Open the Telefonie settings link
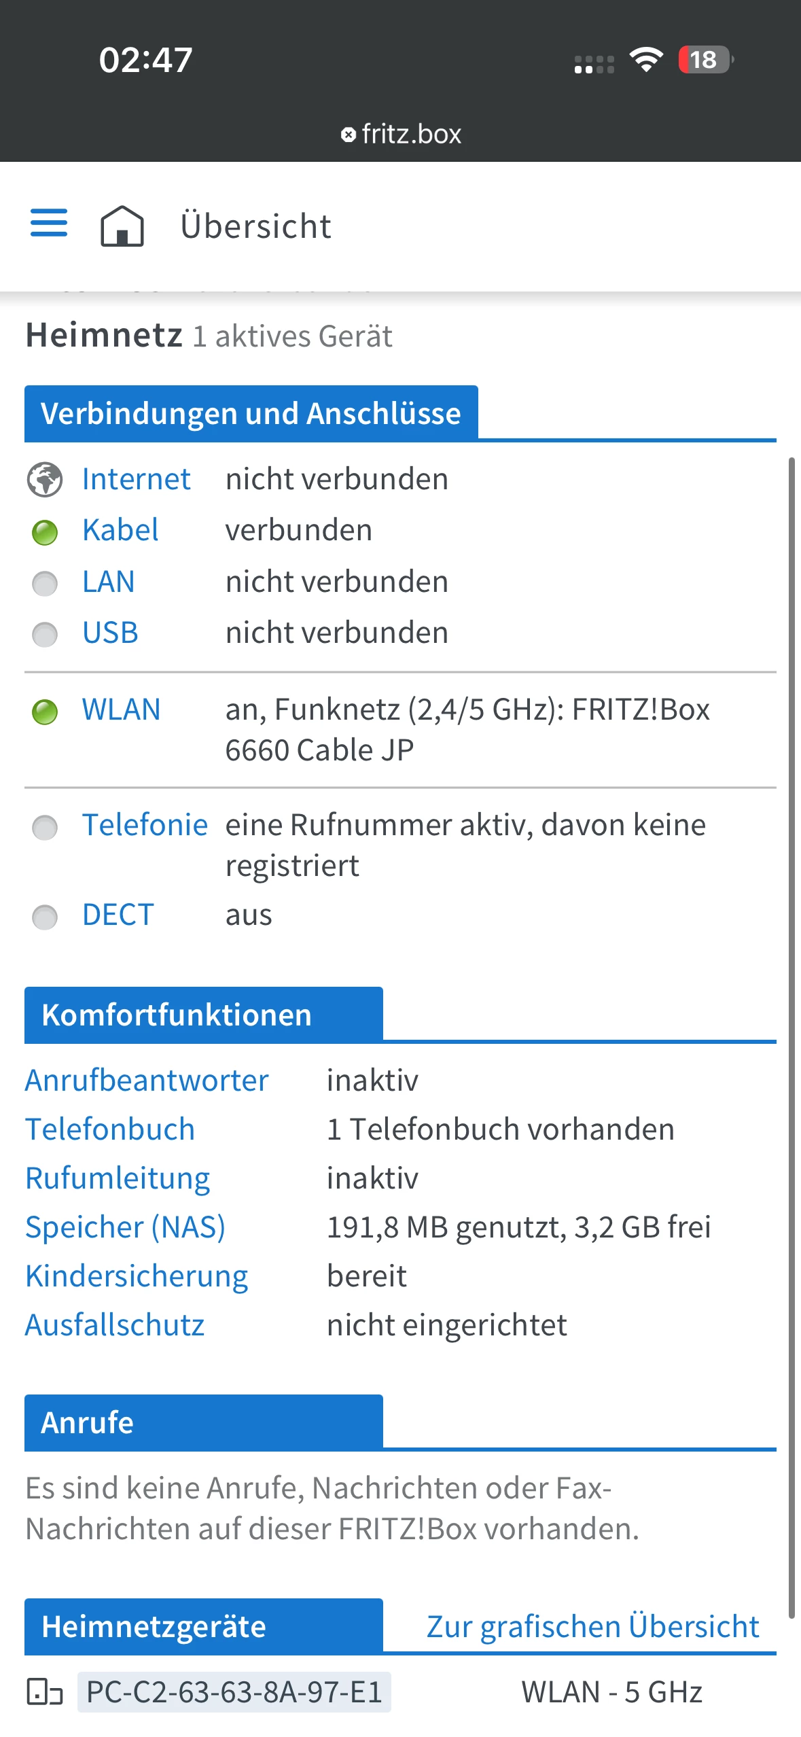Screen dimensions: 801x1737 point(145,825)
